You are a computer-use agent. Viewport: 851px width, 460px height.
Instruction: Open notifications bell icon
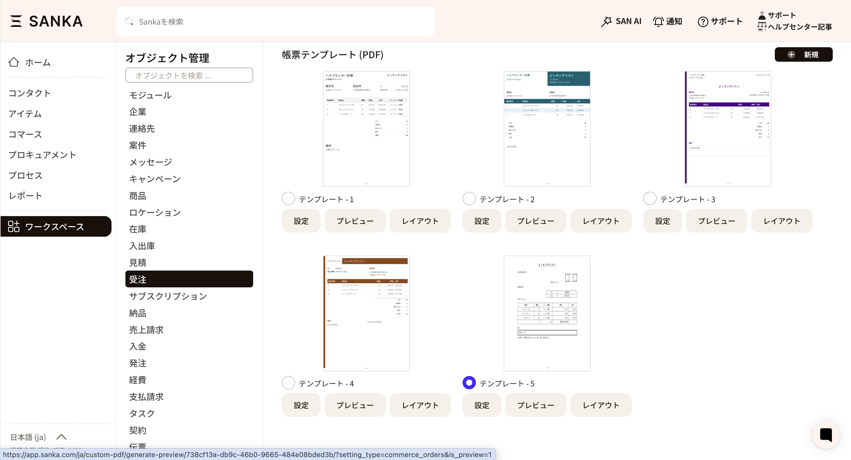point(658,21)
